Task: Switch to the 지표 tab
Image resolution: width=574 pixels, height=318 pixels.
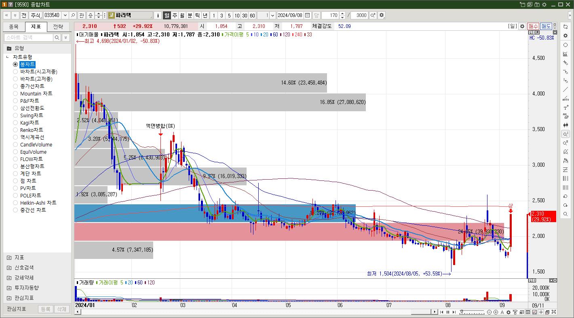Action: [36, 27]
